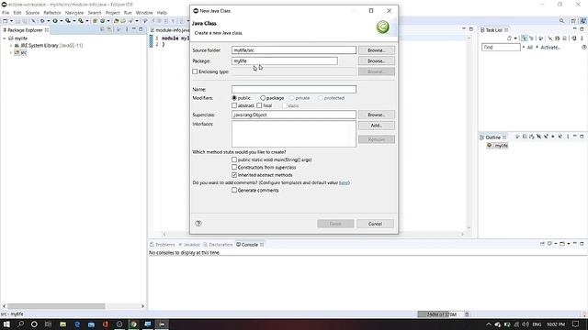Open the New Task dropdown arrow

515,38
